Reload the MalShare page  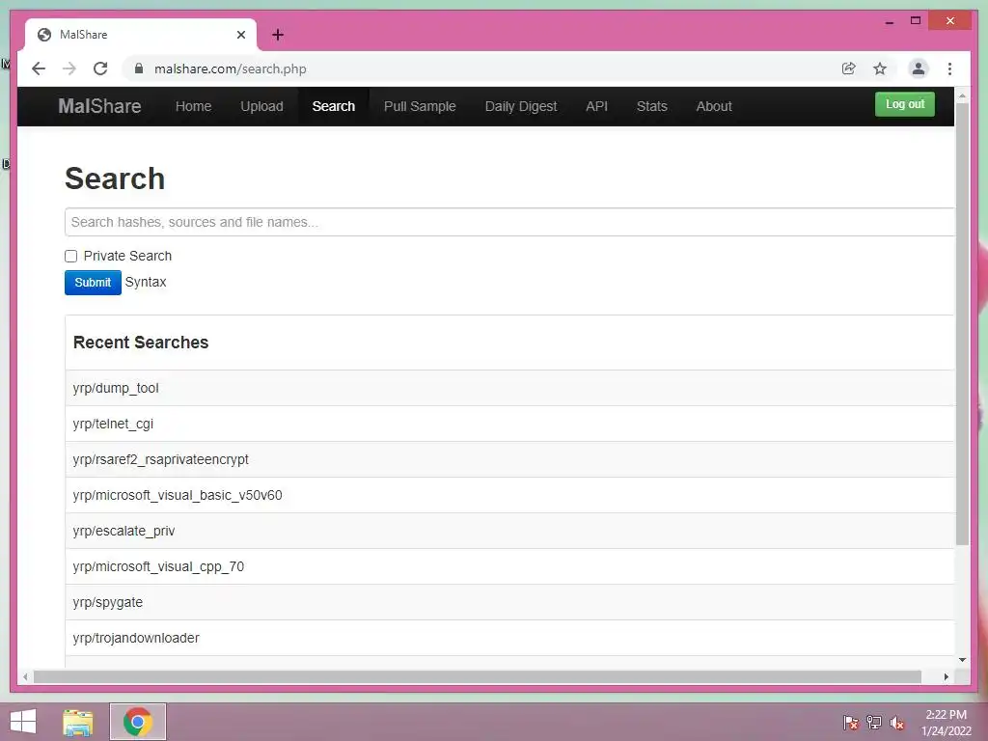100,69
